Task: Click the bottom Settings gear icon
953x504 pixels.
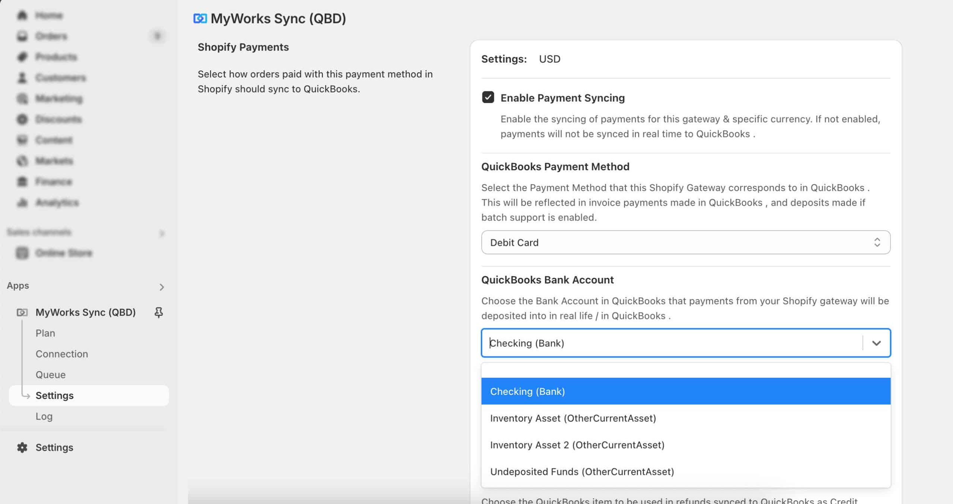Action: pos(22,447)
